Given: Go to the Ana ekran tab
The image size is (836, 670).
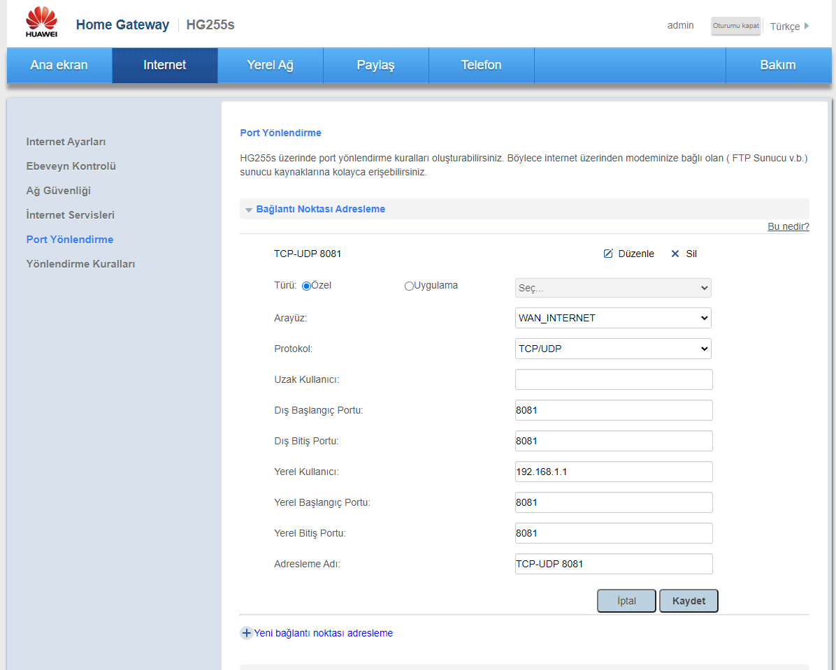Looking at the screenshot, I should [59, 65].
